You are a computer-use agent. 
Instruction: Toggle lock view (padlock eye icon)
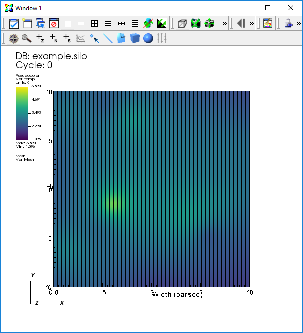[x=289, y=23]
